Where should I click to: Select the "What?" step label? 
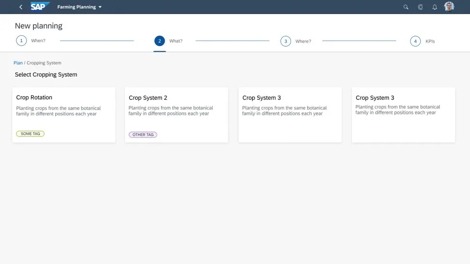coord(176,41)
